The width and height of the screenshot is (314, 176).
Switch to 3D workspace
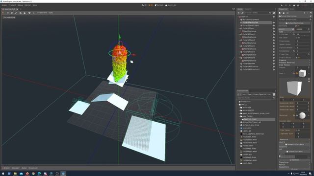coord(151,5)
